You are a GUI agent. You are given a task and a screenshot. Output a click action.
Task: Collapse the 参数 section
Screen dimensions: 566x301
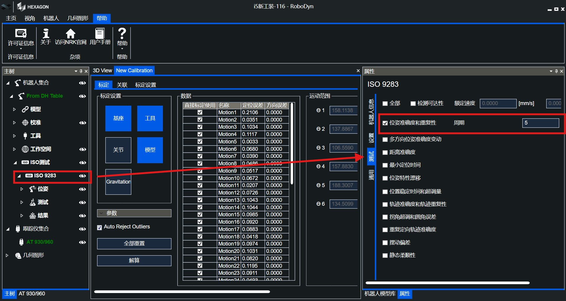pos(101,213)
